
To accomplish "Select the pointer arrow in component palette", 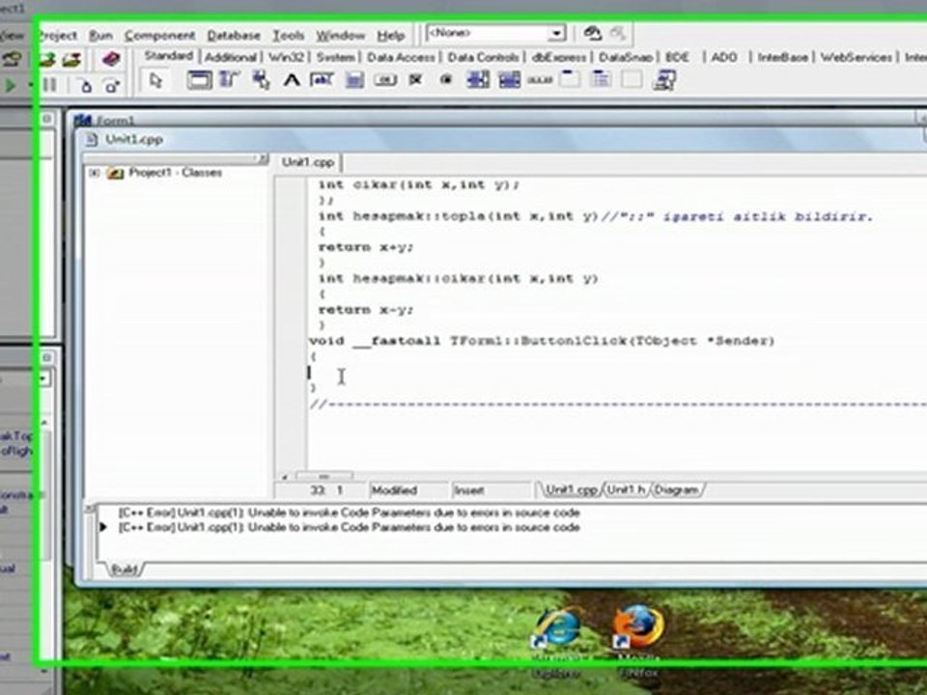I will point(155,80).
